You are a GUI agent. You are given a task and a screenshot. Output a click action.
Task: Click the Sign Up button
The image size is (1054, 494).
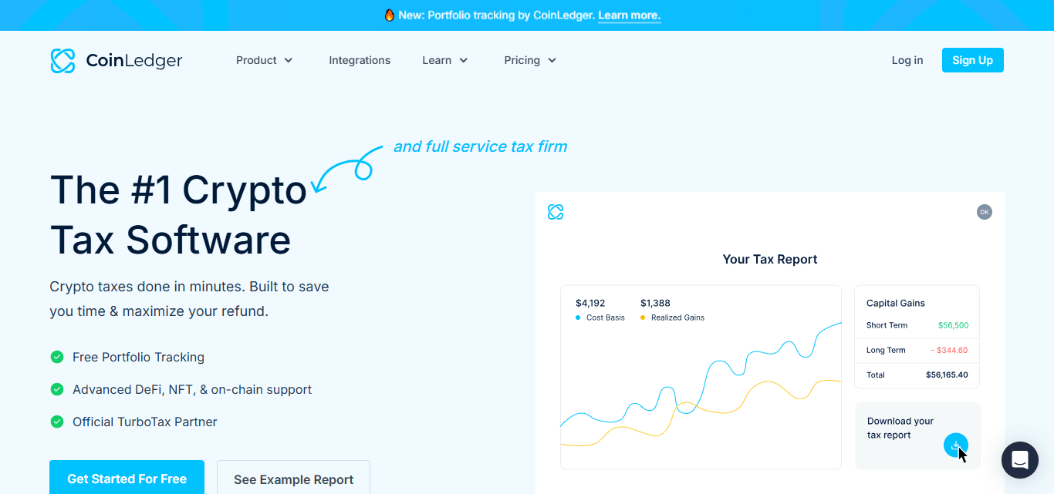(x=973, y=60)
